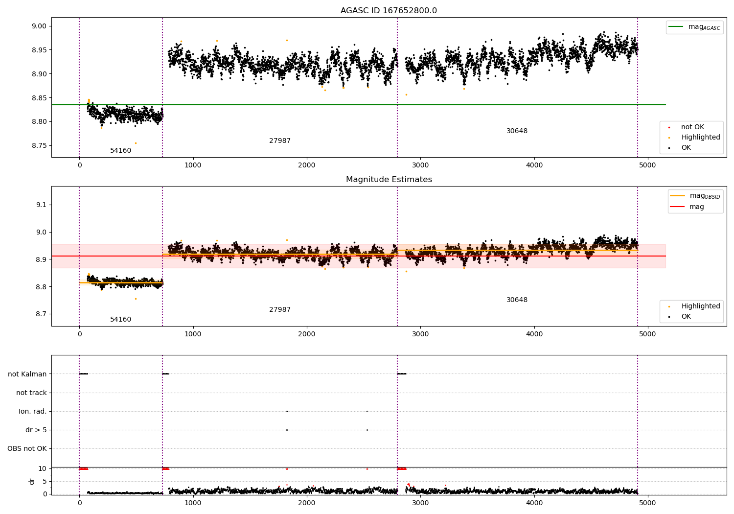Click the "not Kalman" row label
This screenshot has height=514, width=734.
coord(27,374)
